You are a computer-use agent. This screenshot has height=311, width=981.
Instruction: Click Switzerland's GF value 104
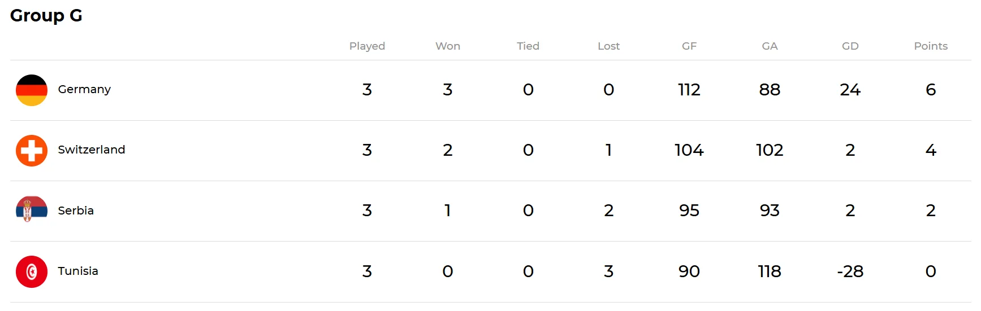[689, 150]
